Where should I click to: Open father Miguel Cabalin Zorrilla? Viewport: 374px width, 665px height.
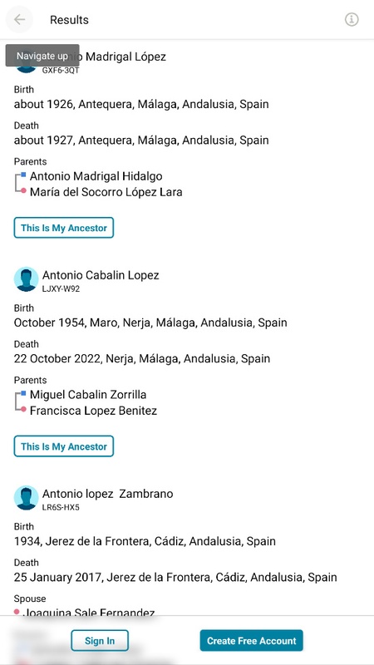tap(88, 395)
